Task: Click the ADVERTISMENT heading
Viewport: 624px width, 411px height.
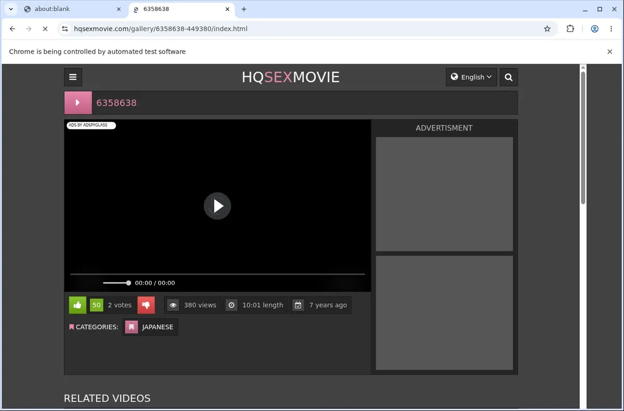Action: coord(444,128)
